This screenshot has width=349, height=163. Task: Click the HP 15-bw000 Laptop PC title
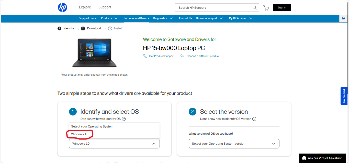174,48
